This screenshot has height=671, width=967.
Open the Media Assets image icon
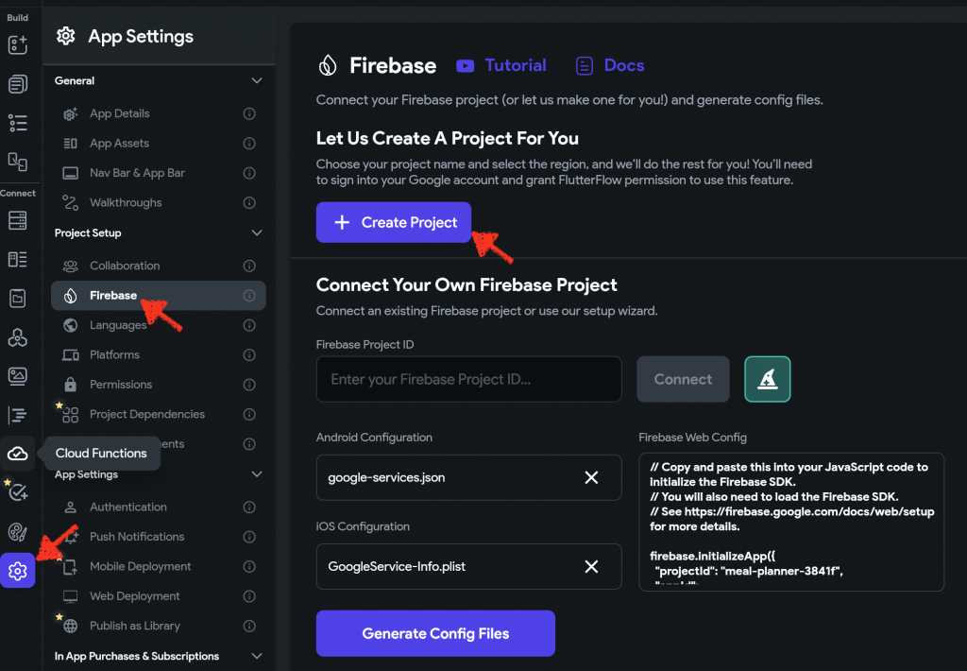(x=18, y=376)
